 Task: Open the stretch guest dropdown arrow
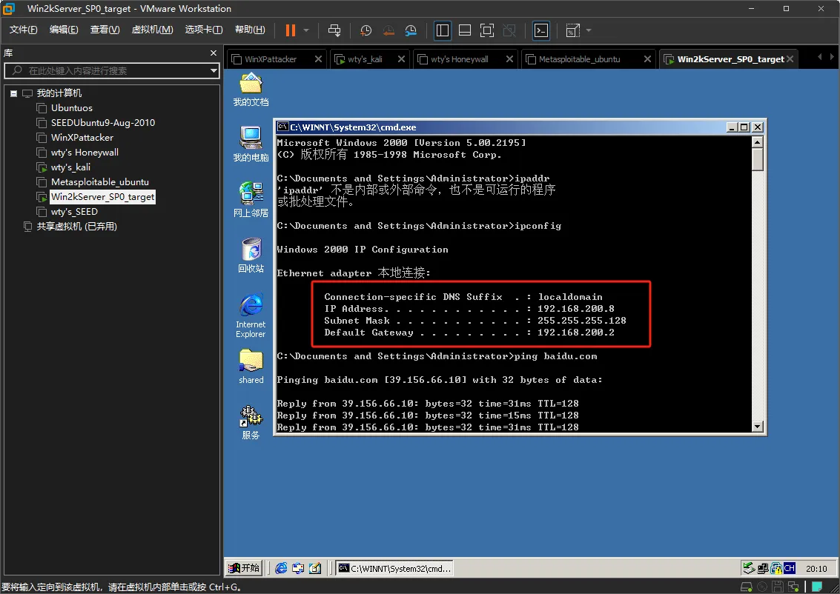coord(589,30)
